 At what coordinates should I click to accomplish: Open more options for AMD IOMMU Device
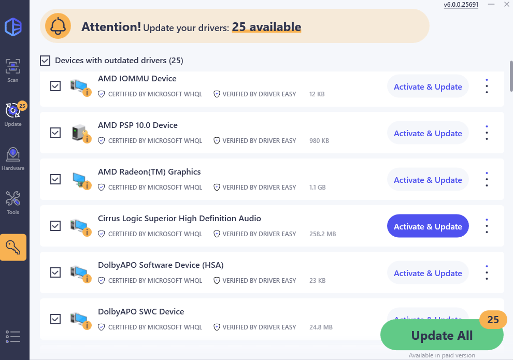click(487, 86)
